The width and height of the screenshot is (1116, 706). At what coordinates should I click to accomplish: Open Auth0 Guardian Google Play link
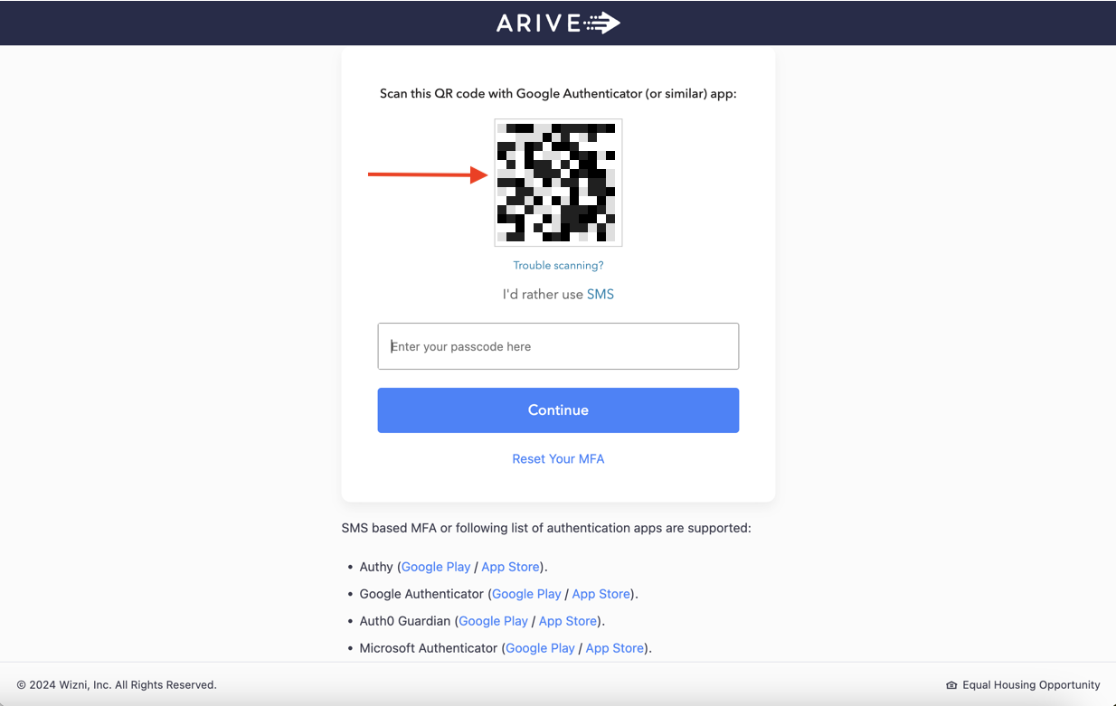[493, 621]
